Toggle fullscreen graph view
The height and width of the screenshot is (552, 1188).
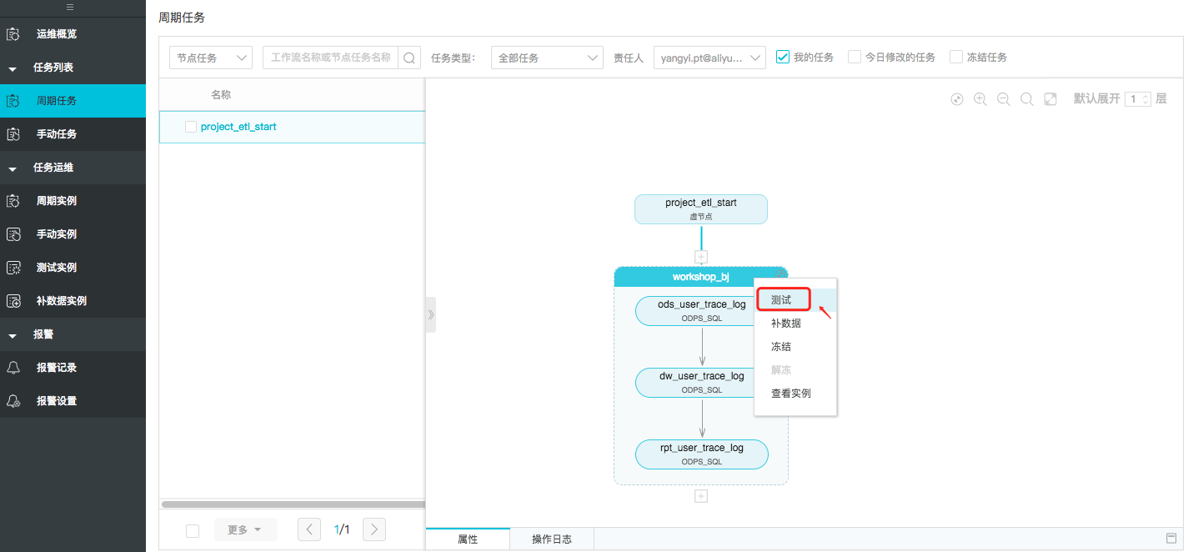tap(1050, 99)
